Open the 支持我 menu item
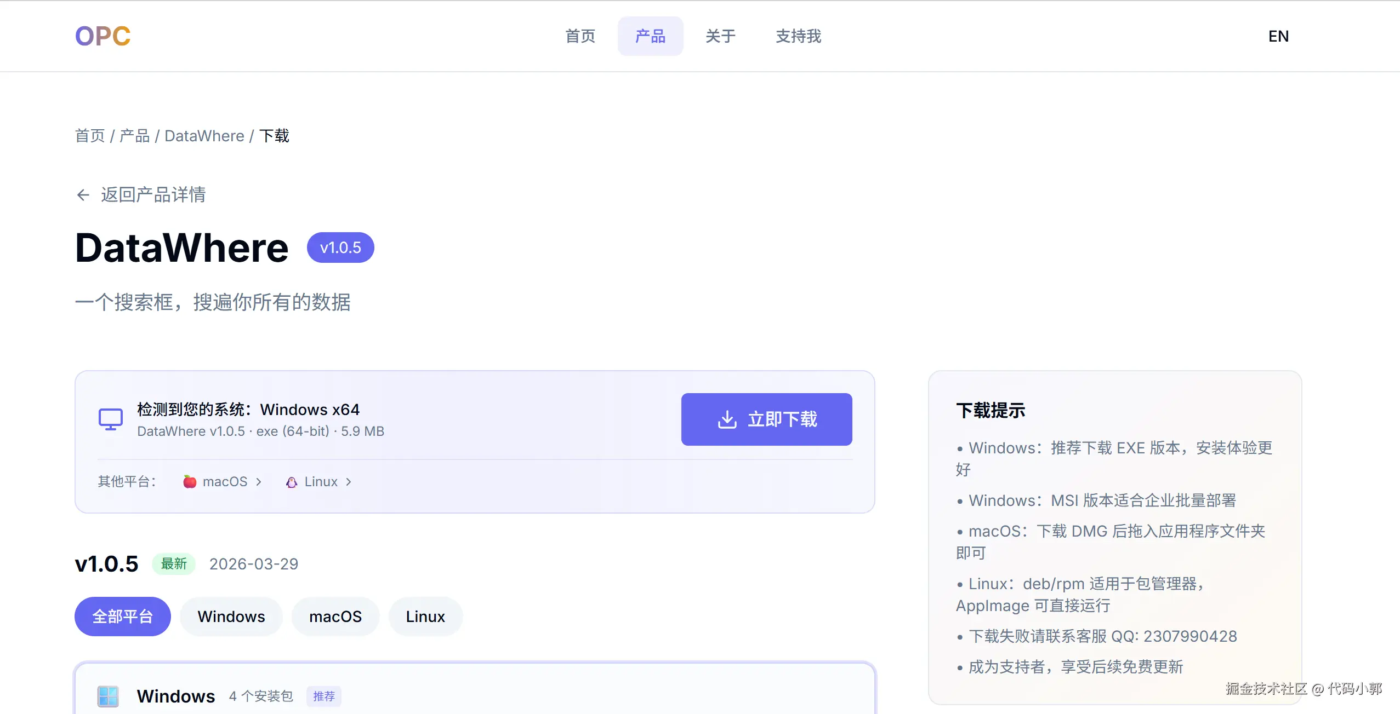 [x=798, y=36]
